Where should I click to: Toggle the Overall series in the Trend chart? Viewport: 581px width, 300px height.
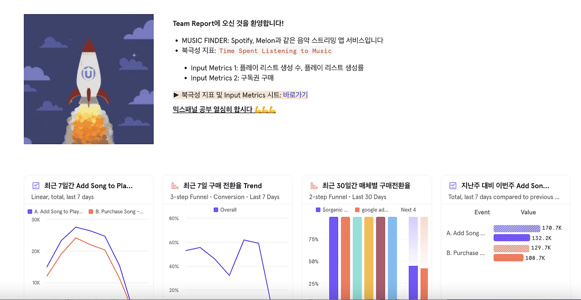click(229, 210)
